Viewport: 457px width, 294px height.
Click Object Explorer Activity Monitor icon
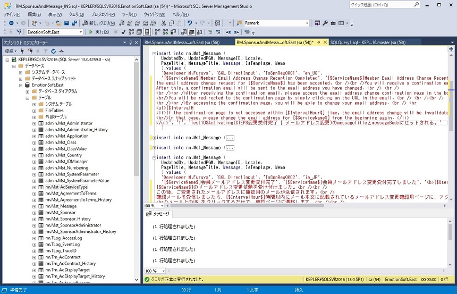click(61, 51)
